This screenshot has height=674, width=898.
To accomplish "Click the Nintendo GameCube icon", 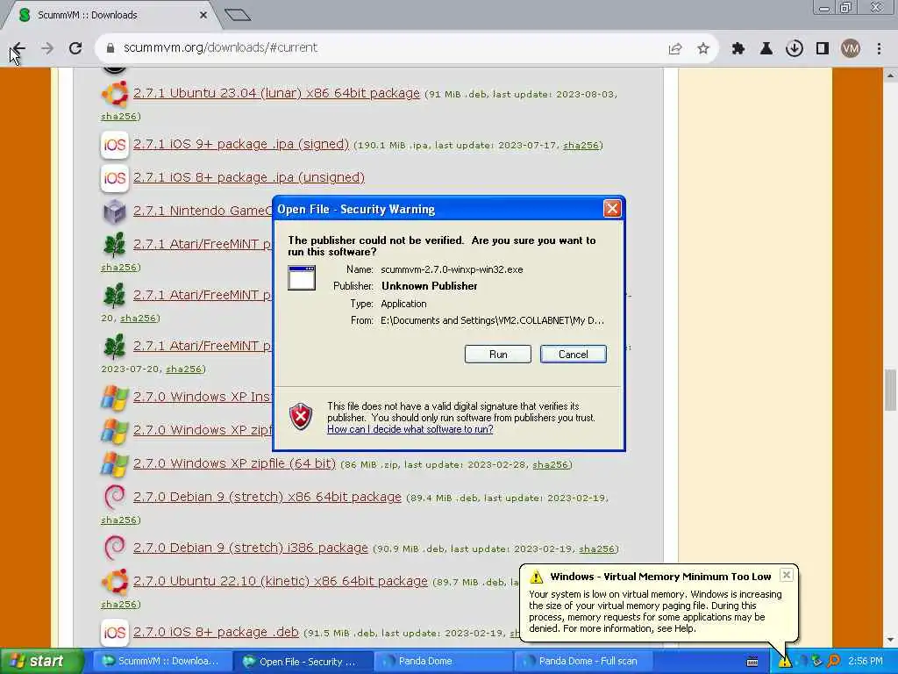I will [x=115, y=212].
